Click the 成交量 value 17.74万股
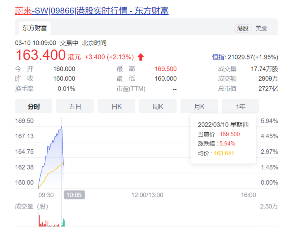This screenshot has width=296, height=229. (x=265, y=69)
